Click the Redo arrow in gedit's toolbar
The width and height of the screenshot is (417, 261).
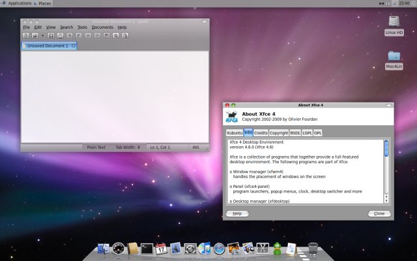tap(78, 35)
